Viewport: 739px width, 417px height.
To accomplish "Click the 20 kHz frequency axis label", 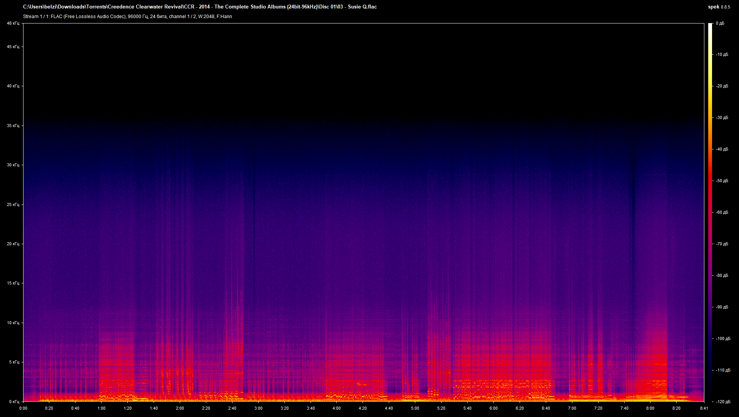I will tap(13, 244).
